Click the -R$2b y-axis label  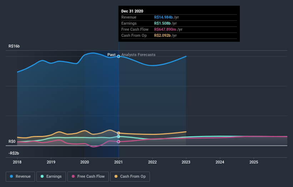[14, 153]
